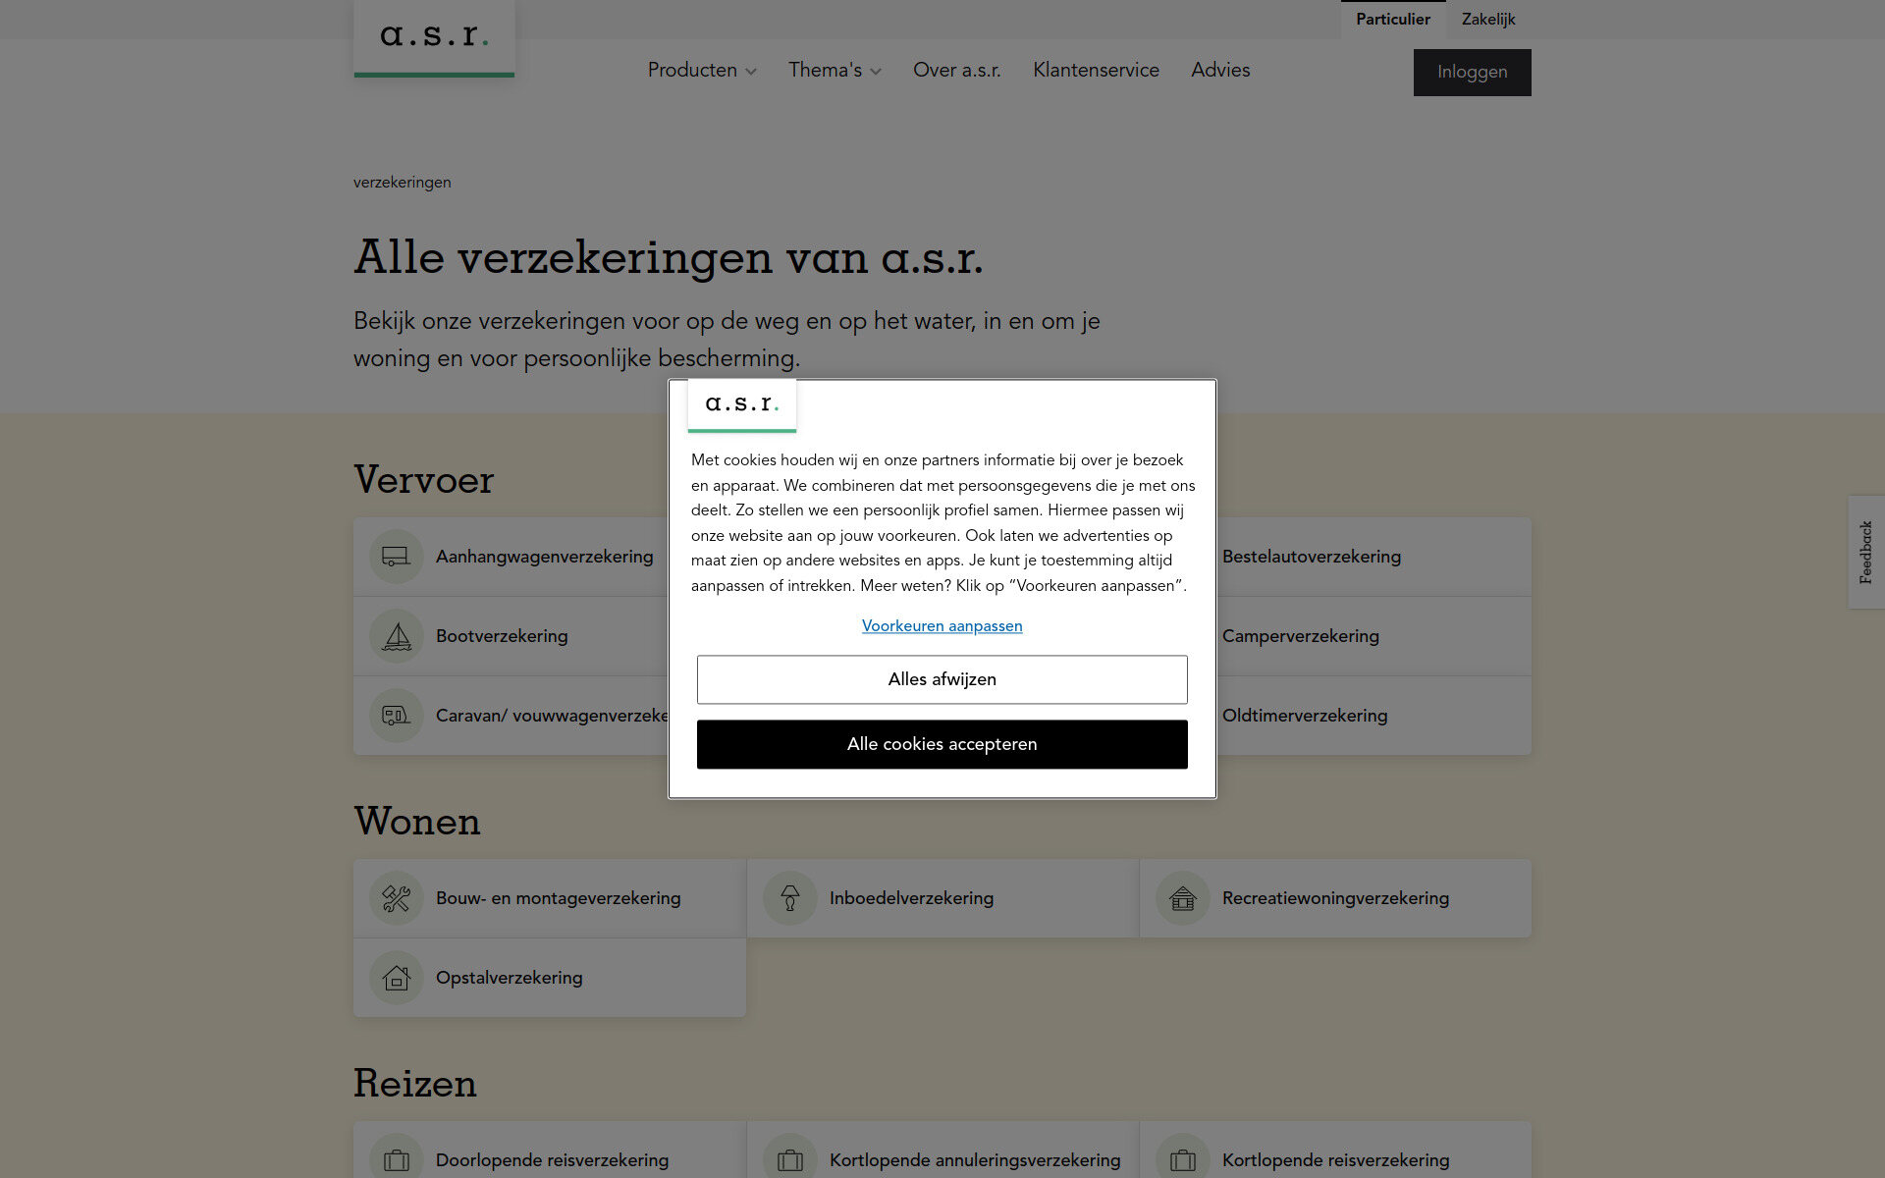The width and height of the screenshot is (1885, 1178).
Task: Click the lamp icon beside Inboedelverzekering
Action: (x=789, y=898)
